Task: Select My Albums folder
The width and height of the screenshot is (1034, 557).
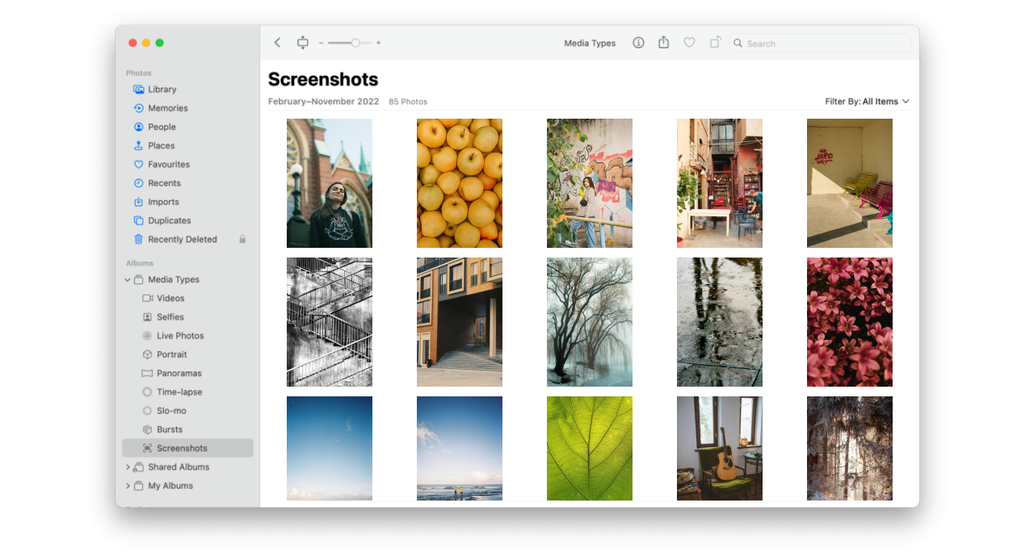Action: (170, 486)
